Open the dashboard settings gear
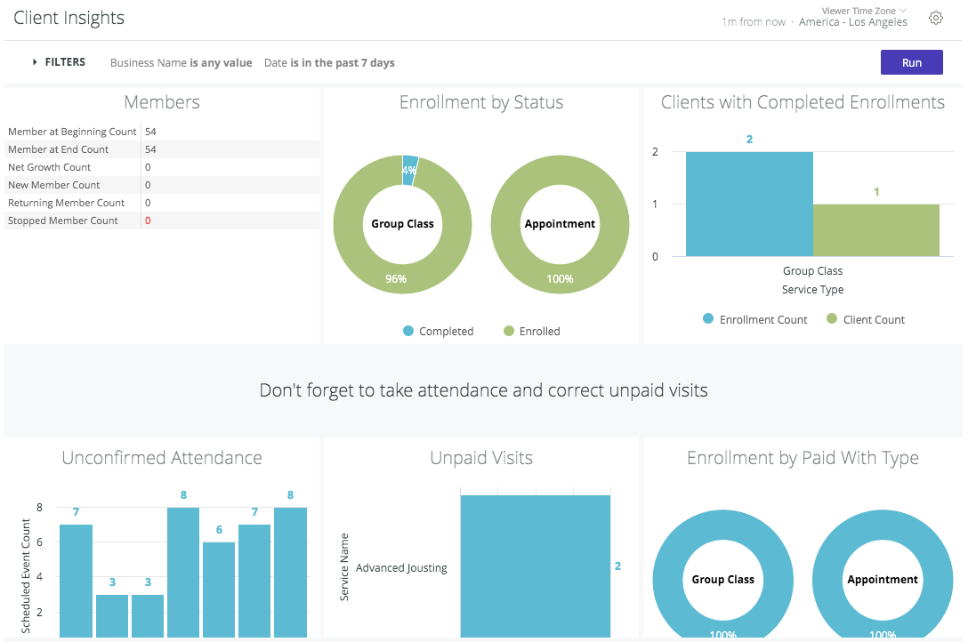The width and height of the screenshot is (968, 642). click(935, 17)
